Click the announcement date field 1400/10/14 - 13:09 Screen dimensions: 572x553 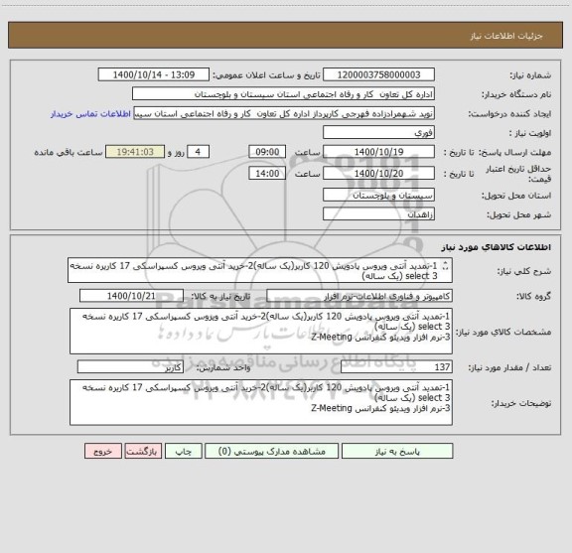tap(154, 74)
